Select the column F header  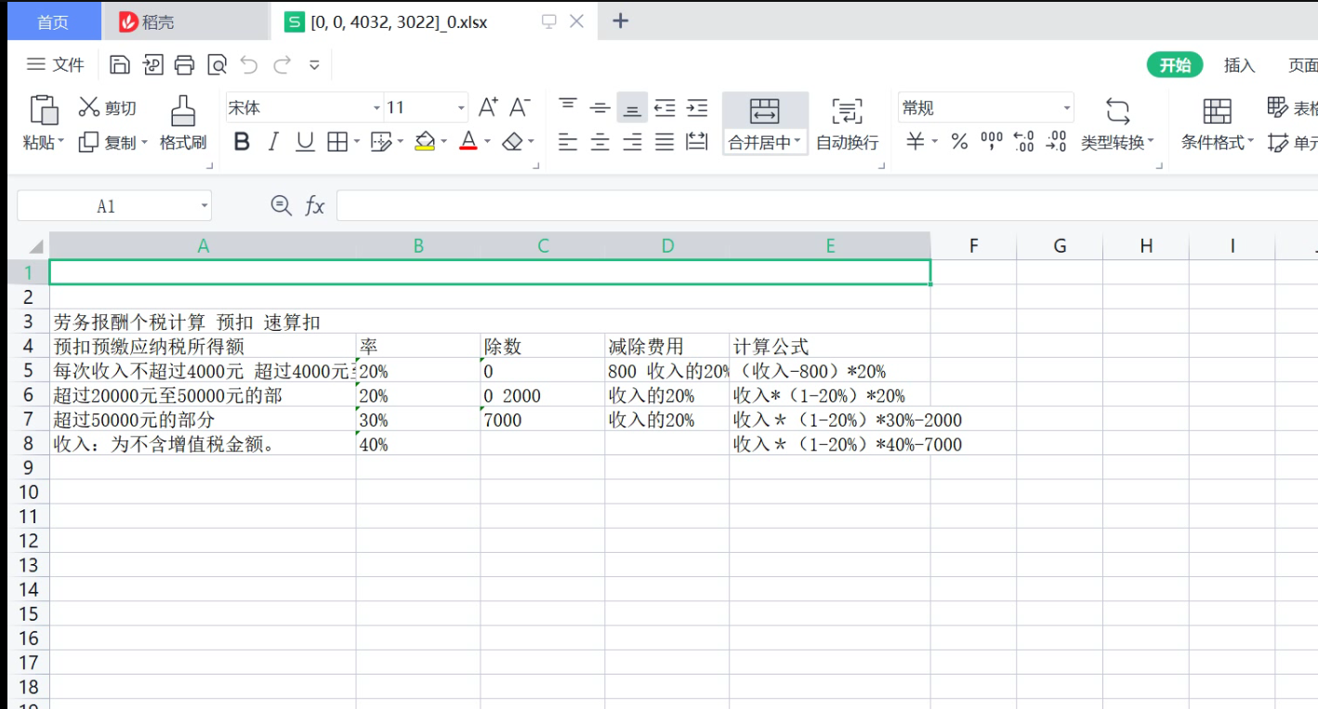tap(973, 245)
